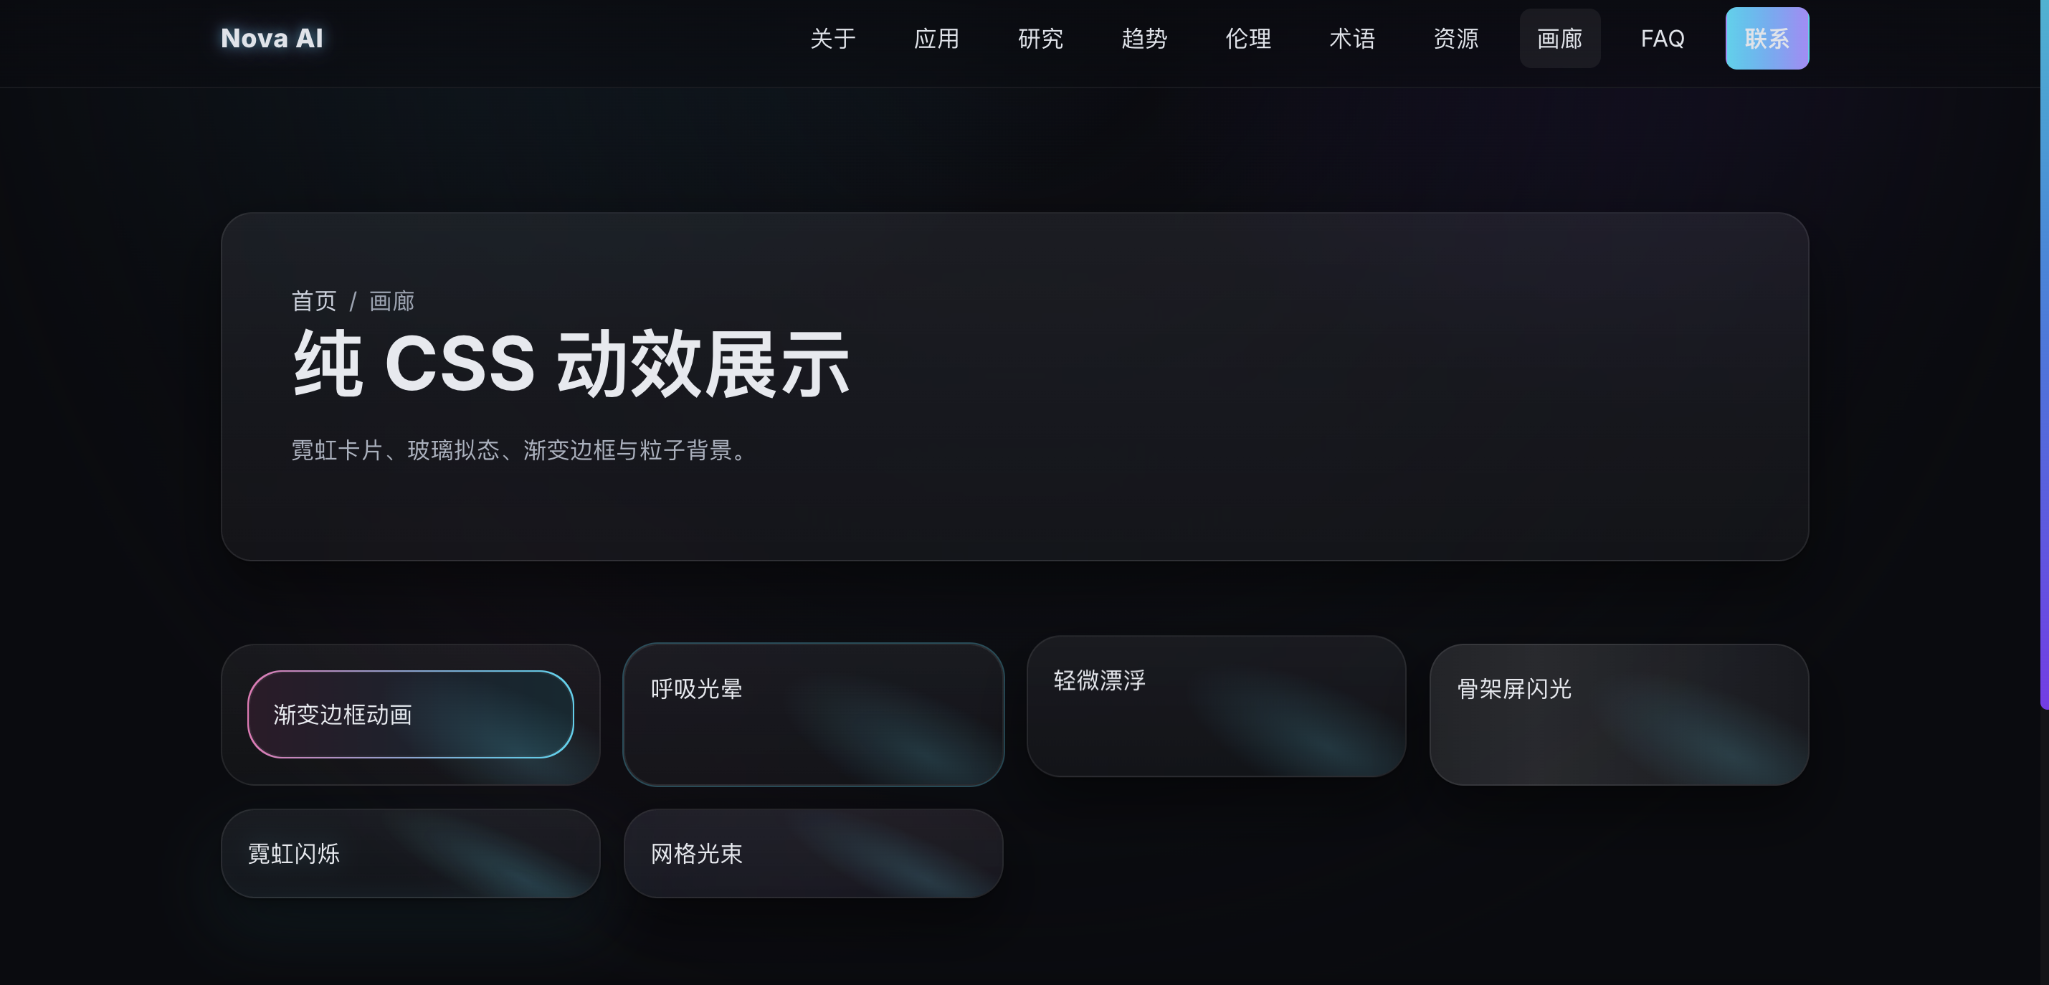Open the FAQ page

click(x=1663, y=38)
